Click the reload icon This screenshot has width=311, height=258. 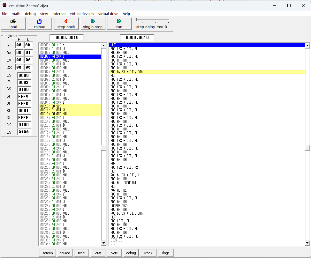pos(39,21)
